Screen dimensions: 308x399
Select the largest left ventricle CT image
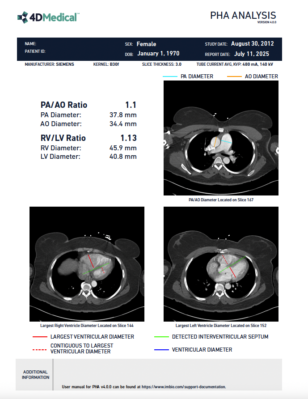tap(221, 264)
